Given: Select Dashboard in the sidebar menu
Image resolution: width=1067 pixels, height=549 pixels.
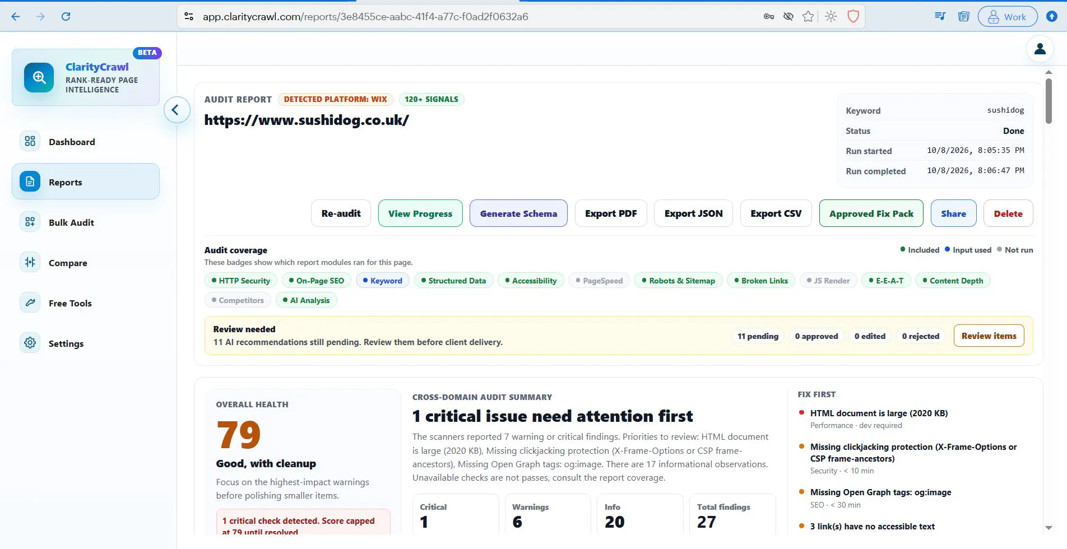Looking at the screenshot, I should coord(86,142).
